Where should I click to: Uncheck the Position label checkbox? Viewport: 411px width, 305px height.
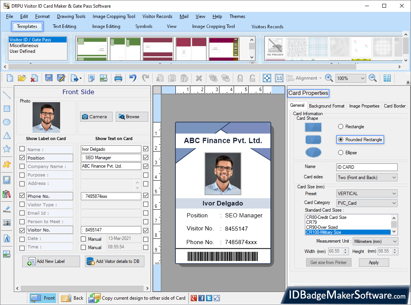(21, 157)
